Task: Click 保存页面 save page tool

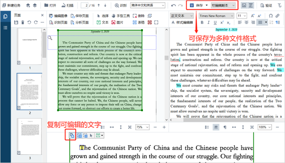Action: [80, 16]
